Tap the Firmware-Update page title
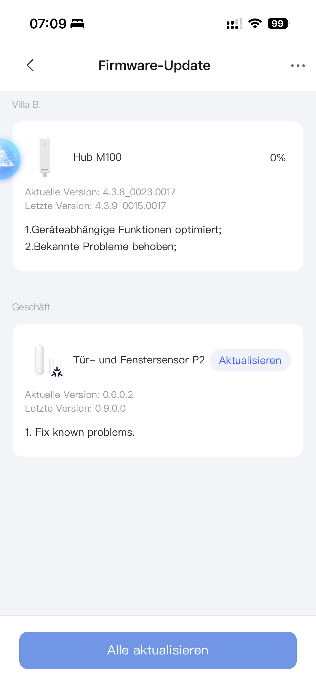The width and height of the screenshot is (316, 685). [x=154, y=65]
